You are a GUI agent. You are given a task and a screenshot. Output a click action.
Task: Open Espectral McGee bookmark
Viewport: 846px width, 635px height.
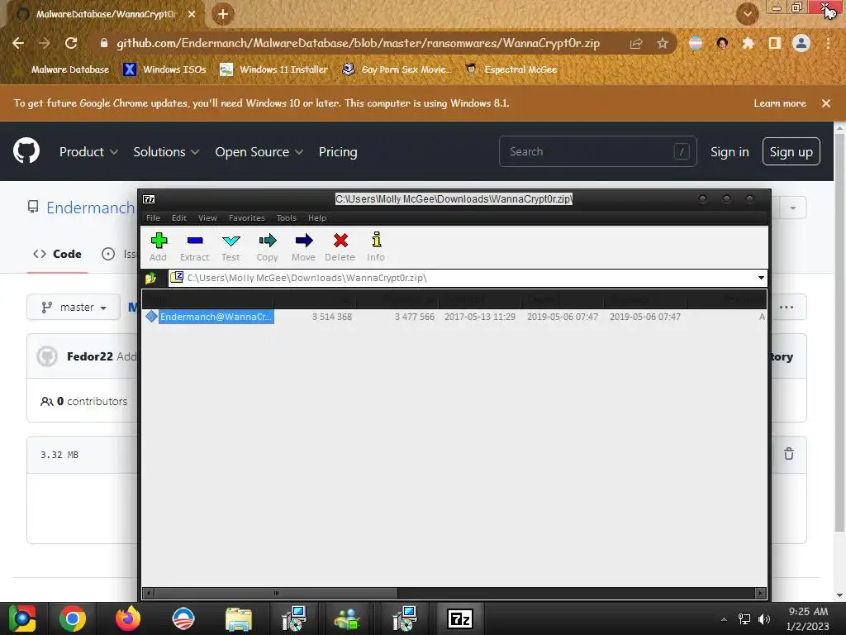pos(511,69)
